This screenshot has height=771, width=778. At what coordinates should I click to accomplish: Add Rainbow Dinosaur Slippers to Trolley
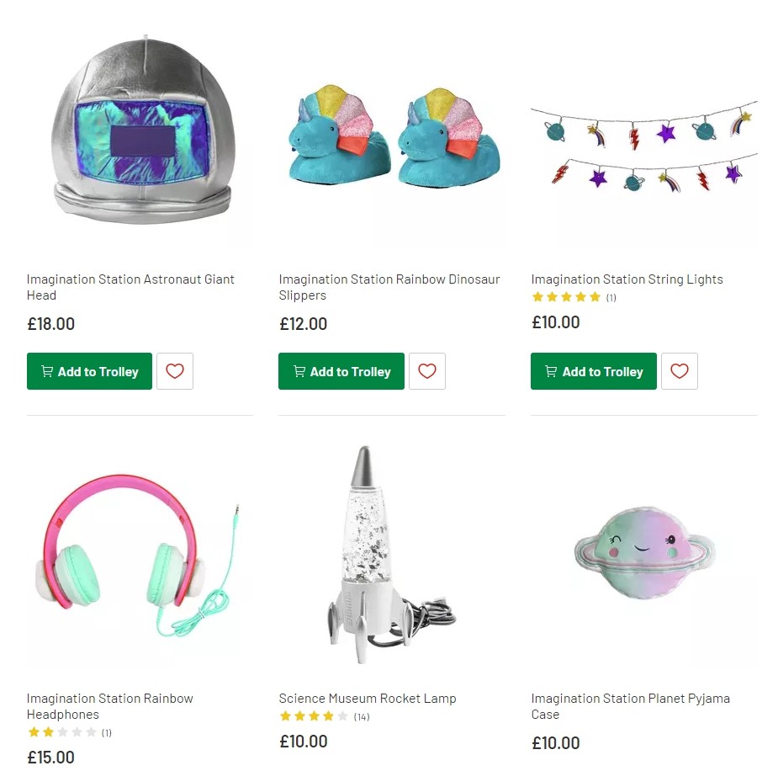(x=341, y=370)
